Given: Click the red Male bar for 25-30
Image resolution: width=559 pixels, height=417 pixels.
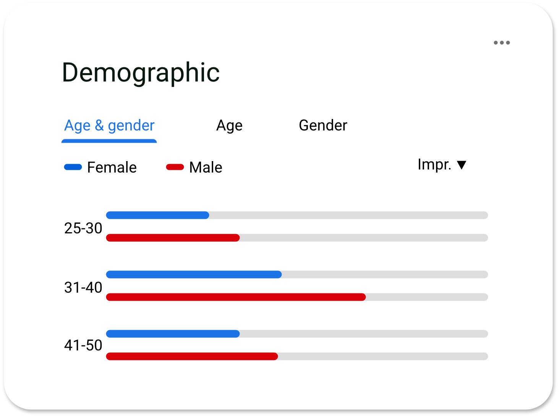Looking at the screenshot, I should coord(173,238).
